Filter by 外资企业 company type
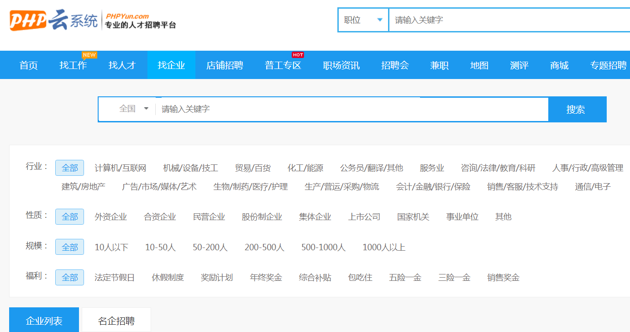The image size is (630, 332). click(x=110, y=217)
